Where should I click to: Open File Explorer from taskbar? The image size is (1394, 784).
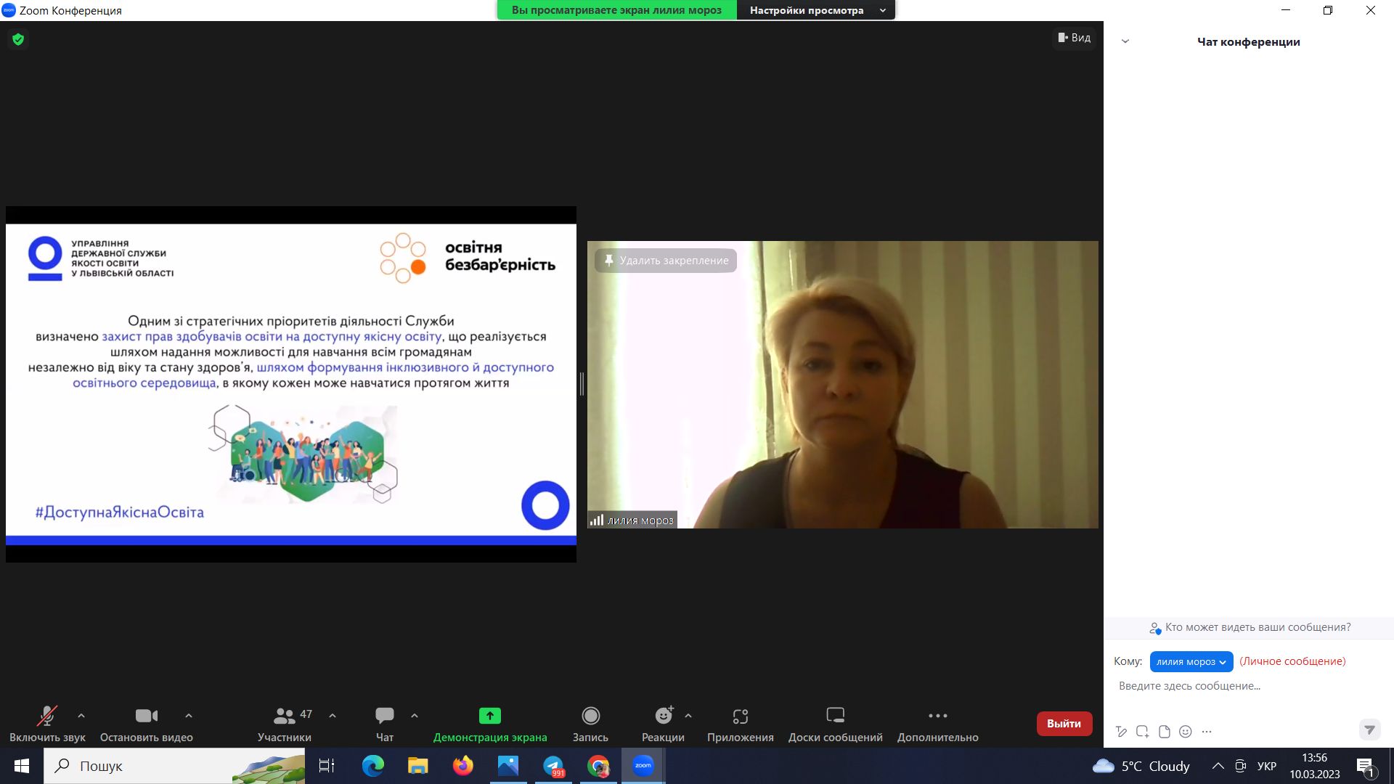(417, 766)
